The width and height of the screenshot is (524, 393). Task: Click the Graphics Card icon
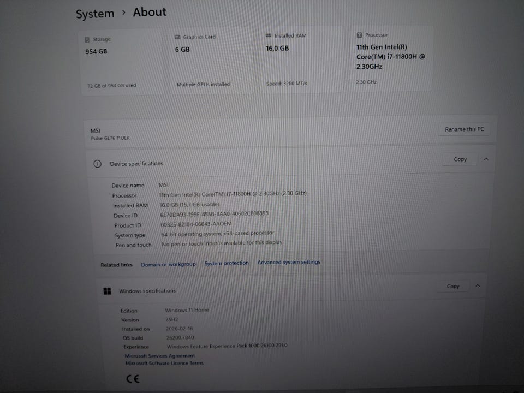click(x=177, y=37)
